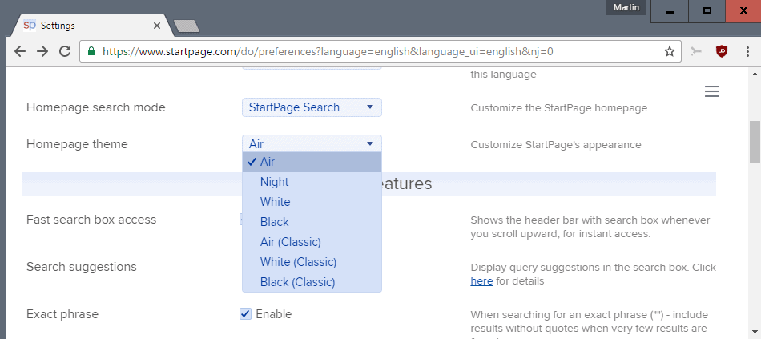Choose the Night theme
The image size is (761, 339).
click(x=312, y=182)
